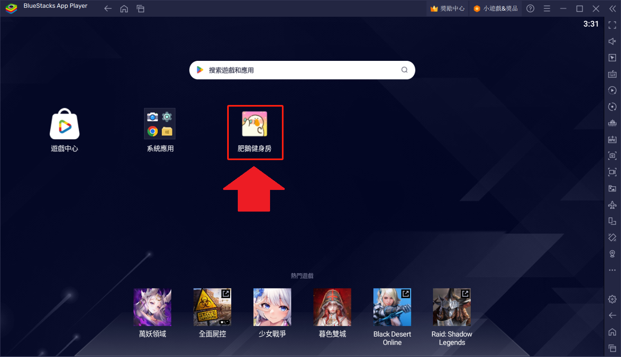Maximize the BlueStacks window
This screenshot has width=621, height=357.
(x=580, y=9)
